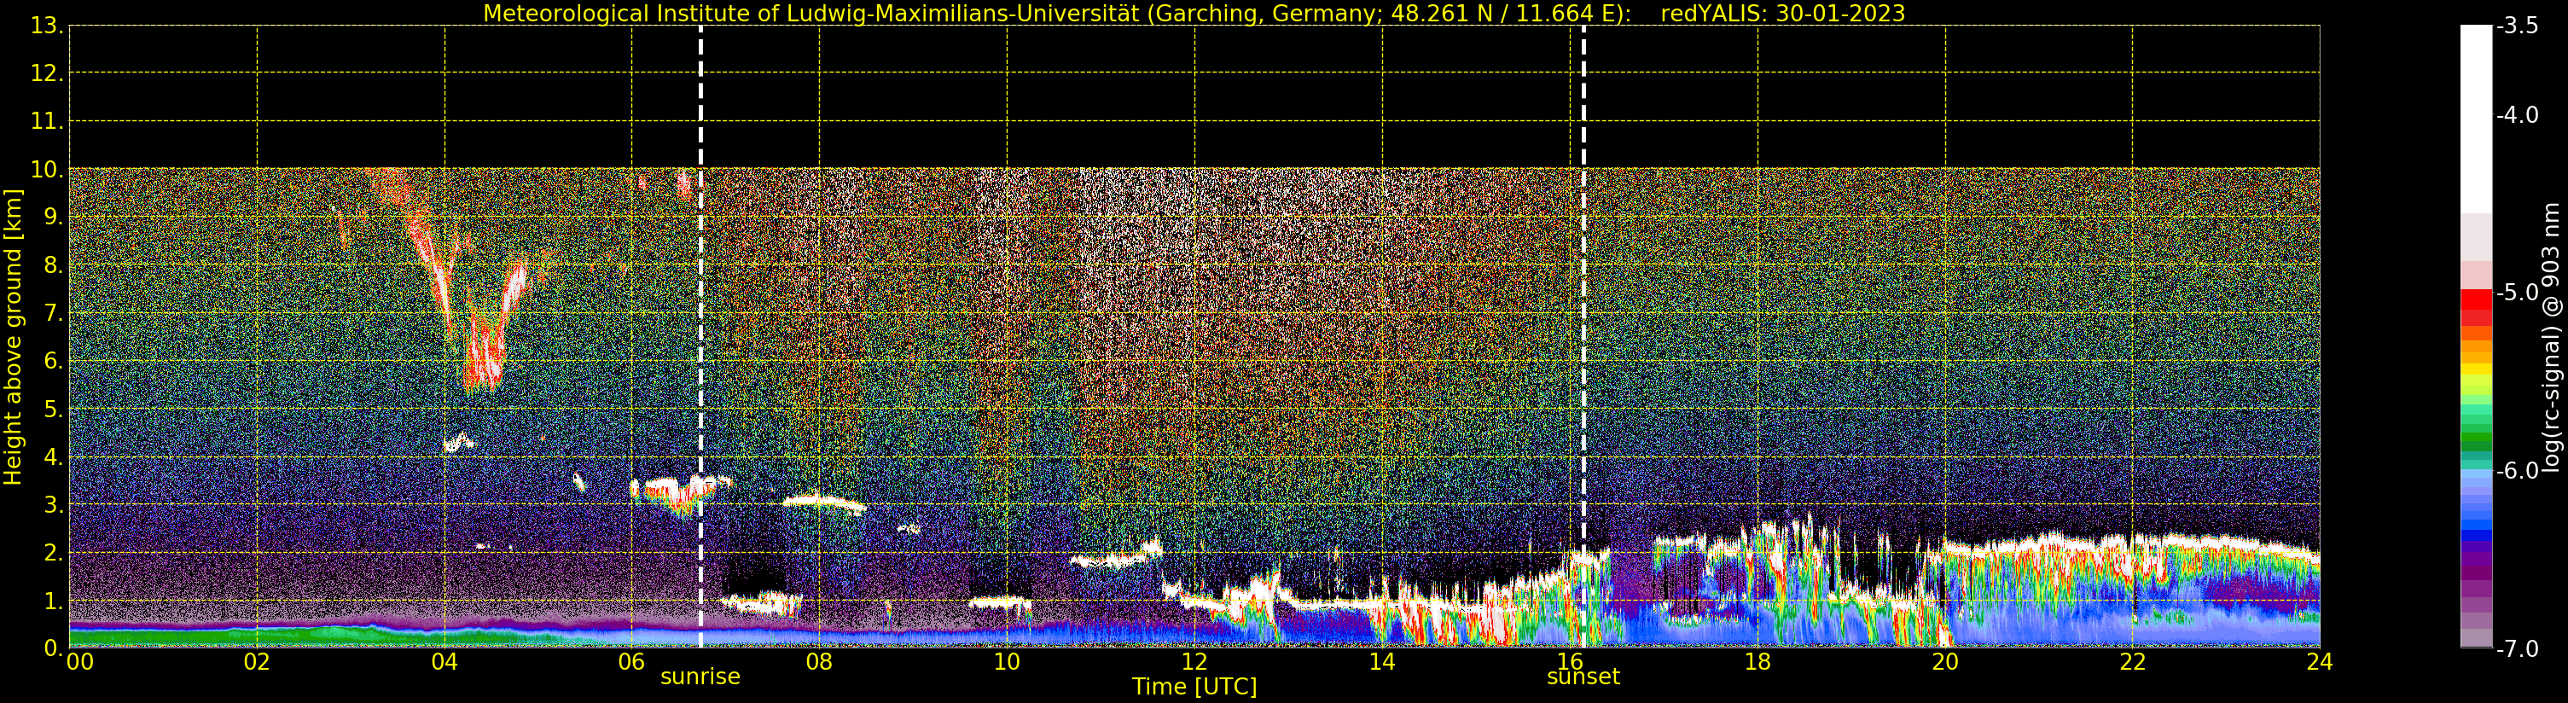Click the 'sunset' label below the axis

click(1583, 677)
